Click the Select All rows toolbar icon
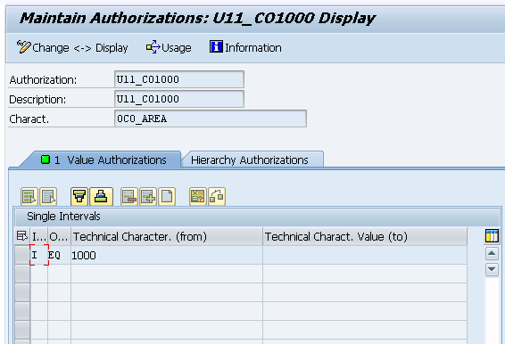The image size is (505, 344). [29, 197]
